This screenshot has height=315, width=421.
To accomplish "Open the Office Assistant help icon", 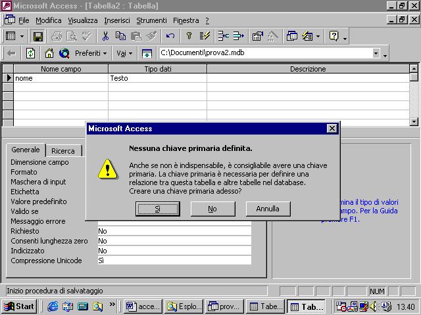I will pyautogui.click(x=334, y=36).
